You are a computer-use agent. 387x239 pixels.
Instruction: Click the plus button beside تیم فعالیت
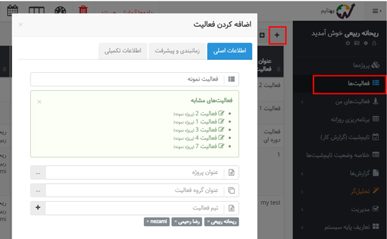pyautogui.click(x=38, y=208)
